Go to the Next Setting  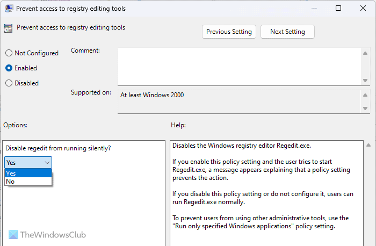point(287,32)
